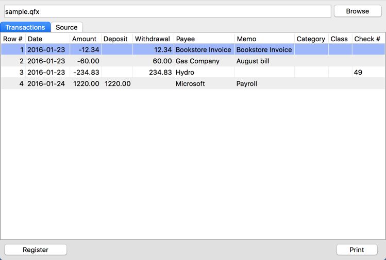Sort by the Row # column header
386x260 pixels.
pos(13,39)
